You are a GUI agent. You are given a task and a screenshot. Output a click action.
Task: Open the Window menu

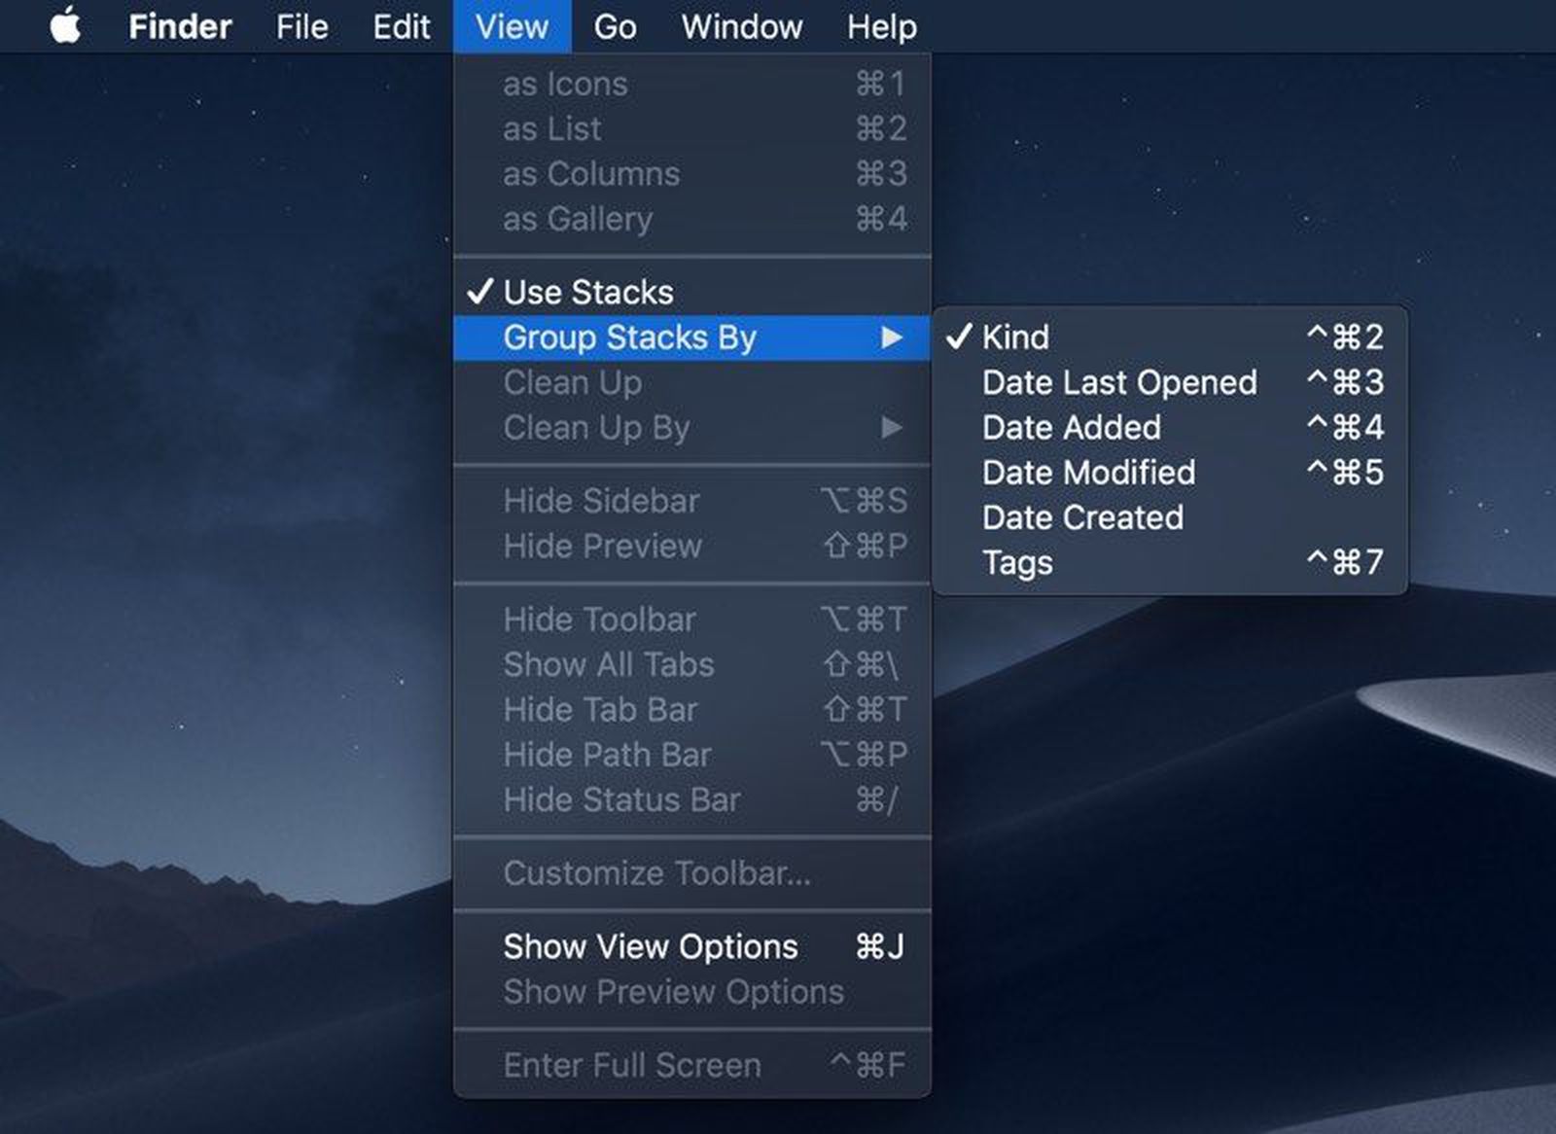point(741,26)
